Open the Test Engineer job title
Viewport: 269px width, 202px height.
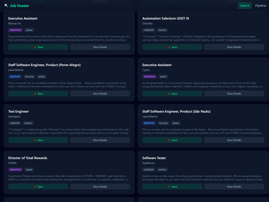[x=18, y=112]
